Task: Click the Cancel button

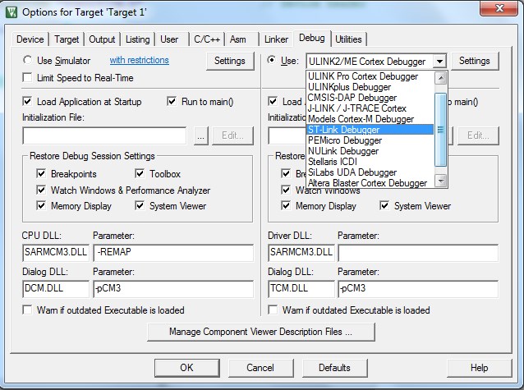Action: 260,368
